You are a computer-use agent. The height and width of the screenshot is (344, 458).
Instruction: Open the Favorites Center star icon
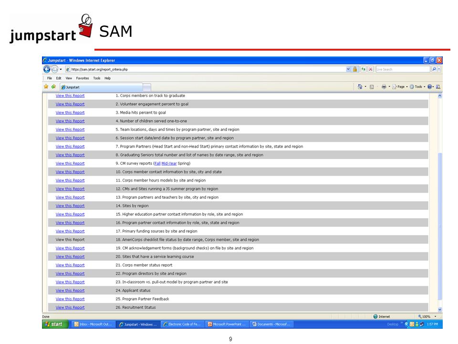tap(46, 86)
